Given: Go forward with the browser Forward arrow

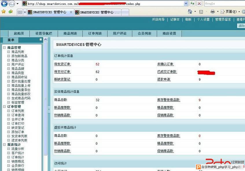Looking at the screenshot, I should 12,3.
